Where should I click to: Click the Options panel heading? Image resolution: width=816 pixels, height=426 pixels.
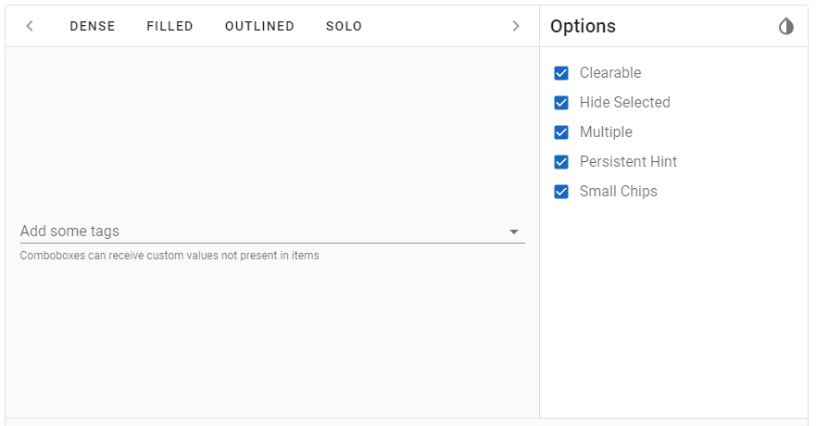point(583,27)
